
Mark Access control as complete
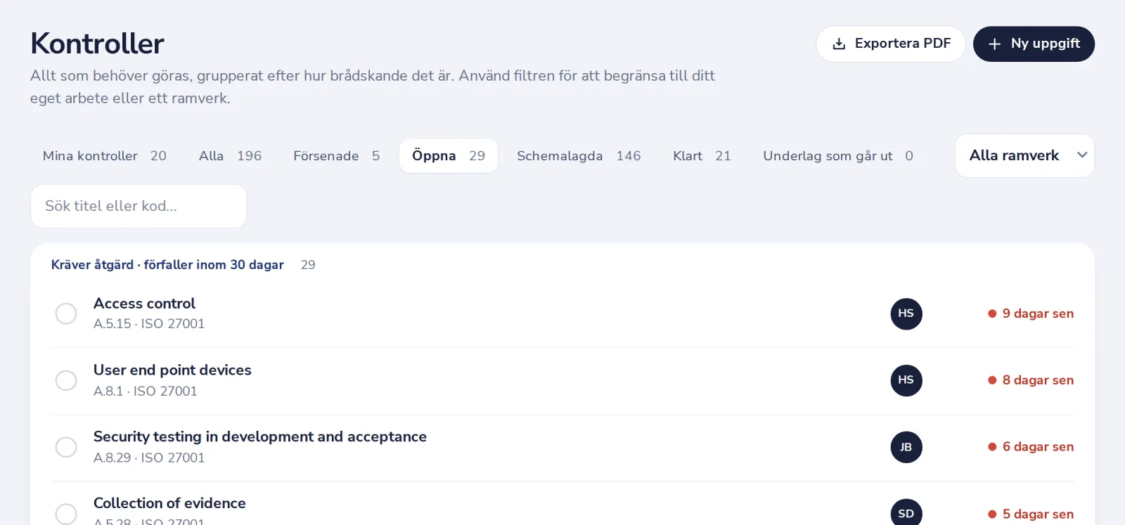pos(66,313)
